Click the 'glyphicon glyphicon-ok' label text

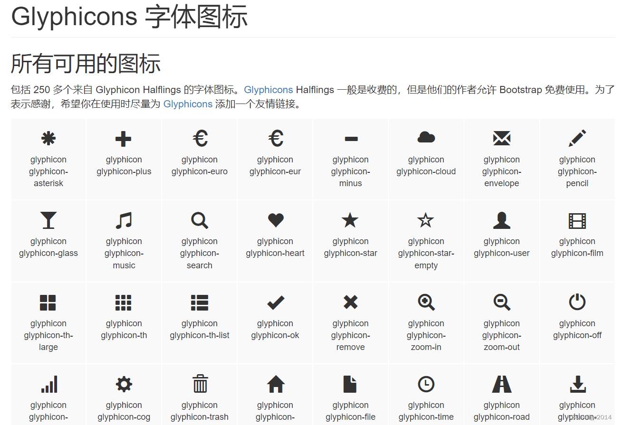click(x=275, y=329)
